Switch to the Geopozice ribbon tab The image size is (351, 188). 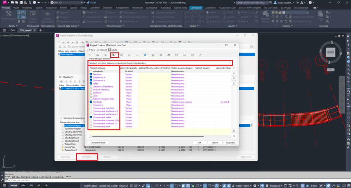tap(196, 7)
